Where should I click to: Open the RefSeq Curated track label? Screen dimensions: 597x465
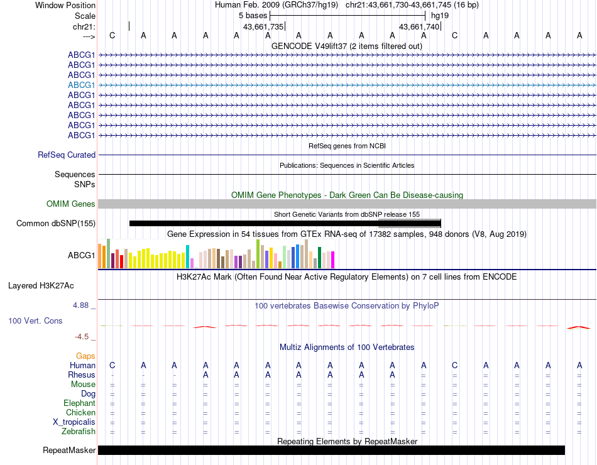(67, 155)
